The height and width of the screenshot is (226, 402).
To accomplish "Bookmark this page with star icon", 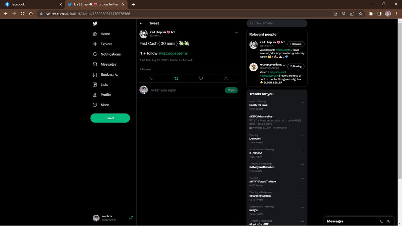I will [360, 14].
